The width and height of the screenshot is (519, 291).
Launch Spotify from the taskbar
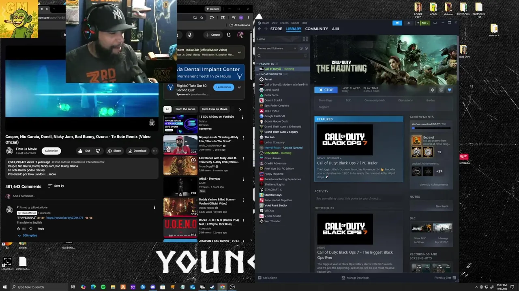pyautogui.click(x=103, y=287)
